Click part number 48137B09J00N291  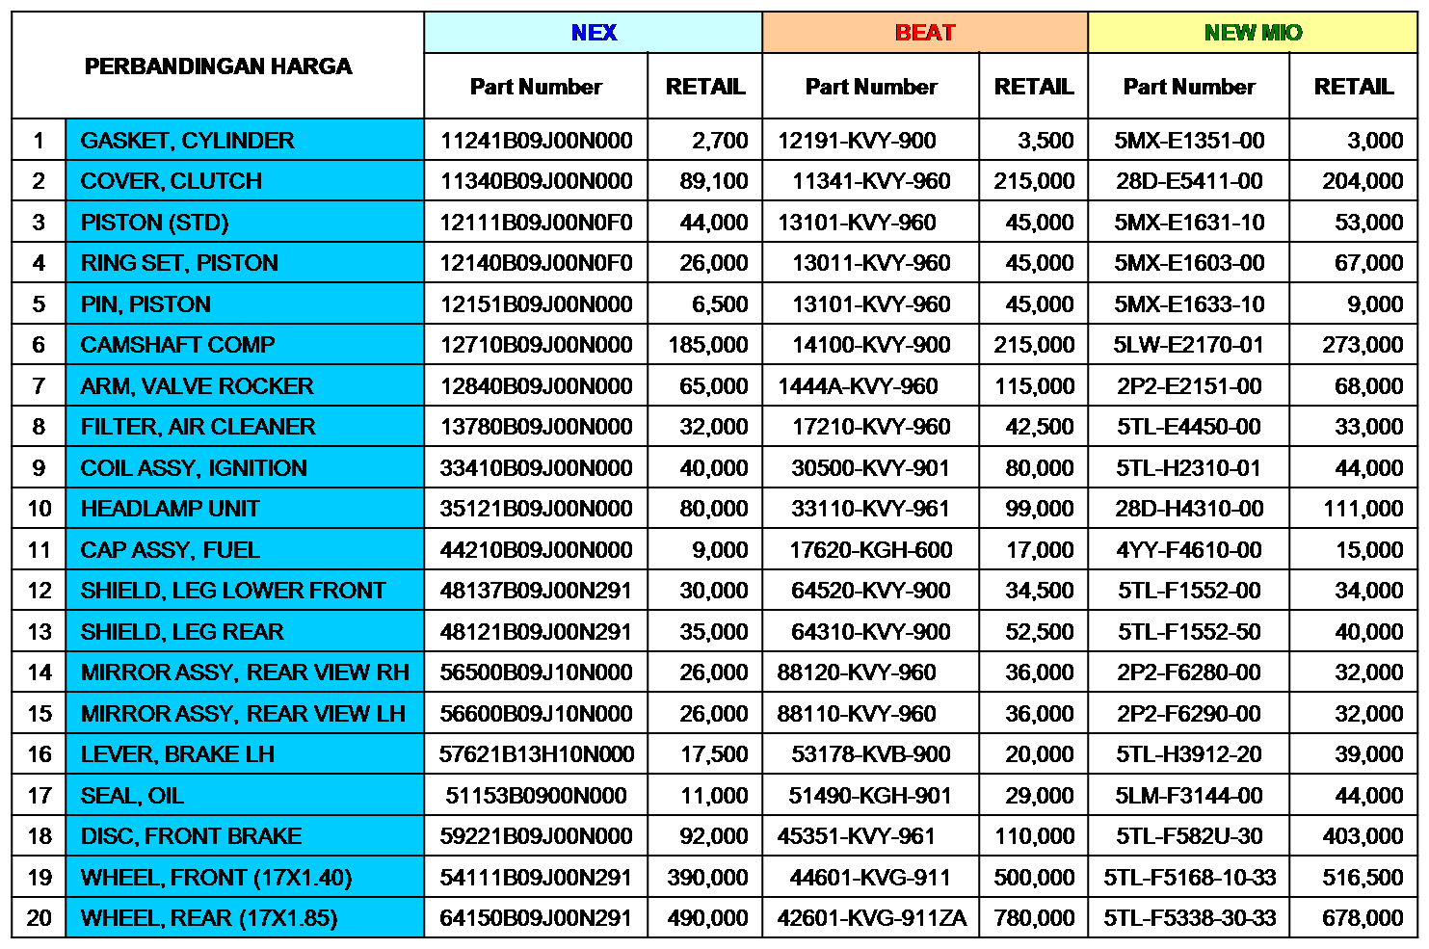coord(537,591)
